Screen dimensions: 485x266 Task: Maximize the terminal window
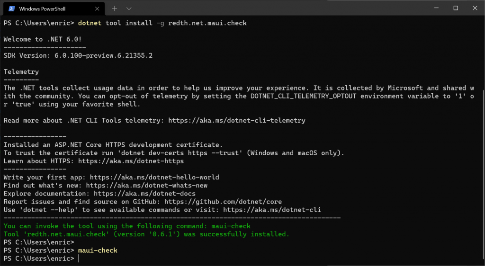pyautogui.click(x=456, y=8)
